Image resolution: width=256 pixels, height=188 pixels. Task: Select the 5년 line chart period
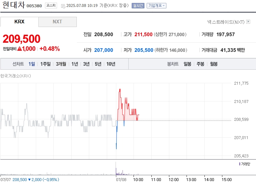click(x=98, y=64)
